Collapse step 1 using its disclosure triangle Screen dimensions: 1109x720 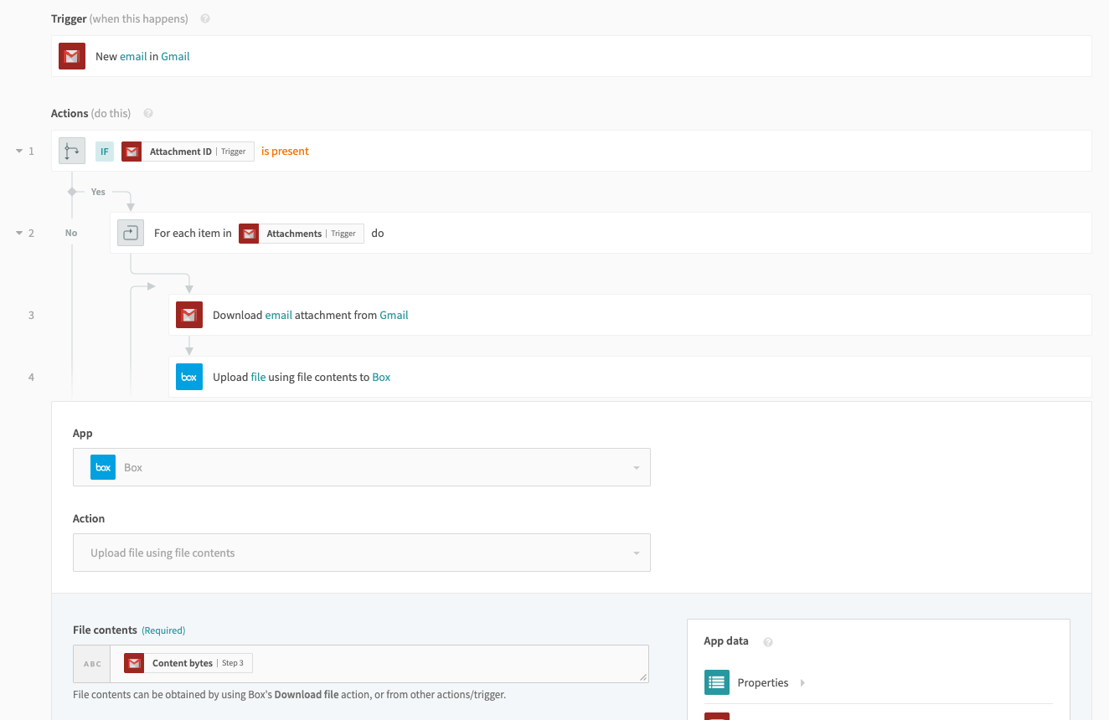20,151
